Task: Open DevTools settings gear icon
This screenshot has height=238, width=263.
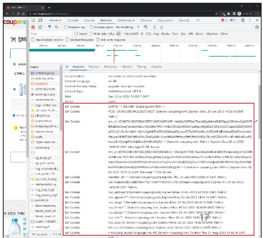Action: point(243,20)
